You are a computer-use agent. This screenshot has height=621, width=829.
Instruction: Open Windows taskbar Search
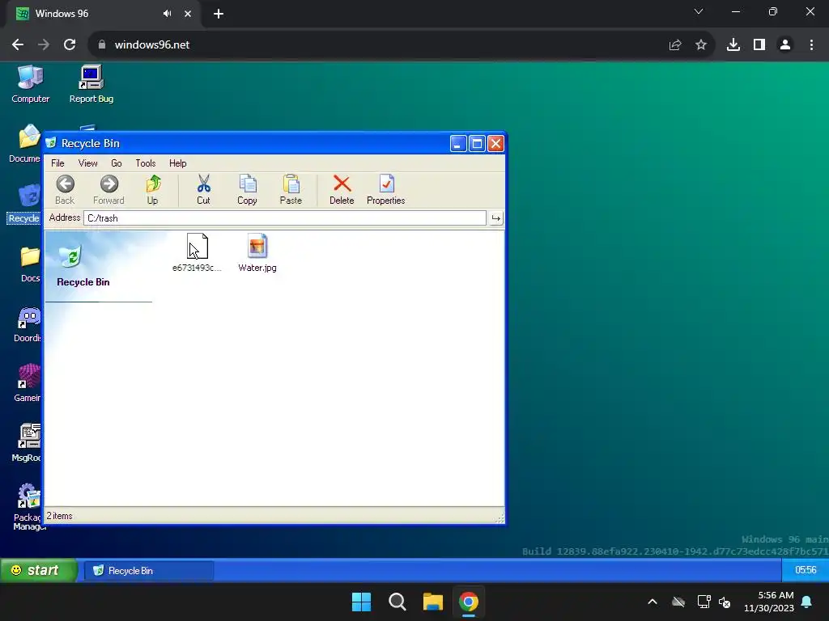397,602
